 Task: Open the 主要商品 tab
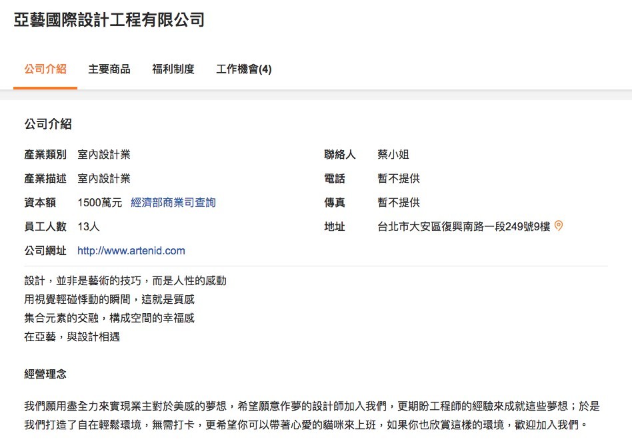(x=109, y=69)
